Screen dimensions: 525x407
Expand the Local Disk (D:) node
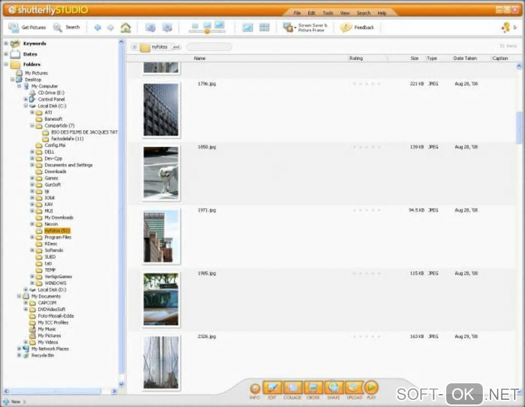pyautogui.click(x=26, y=290)
